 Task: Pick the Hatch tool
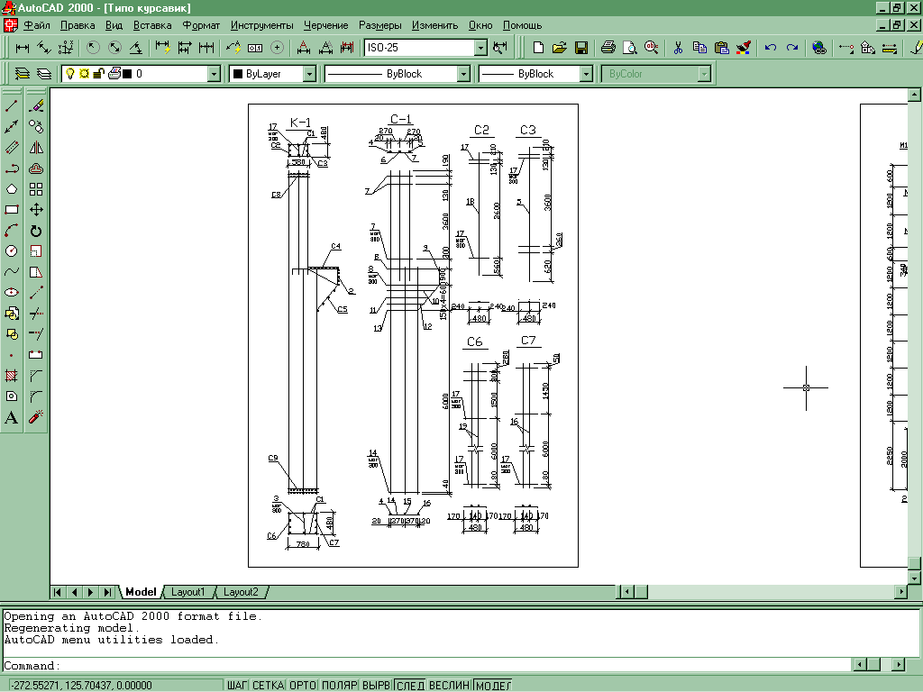[12, 376]
